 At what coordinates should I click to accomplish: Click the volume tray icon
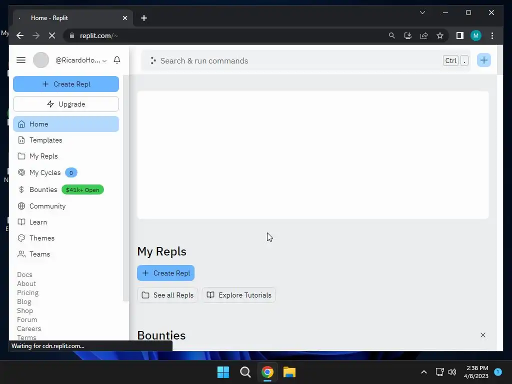pyautogui.click(x=452, y=372)
